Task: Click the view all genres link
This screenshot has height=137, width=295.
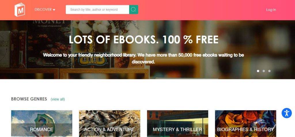Action: point(58,99)
